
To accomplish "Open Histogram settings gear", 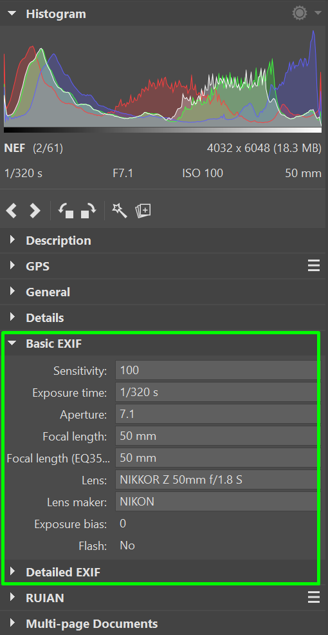I will [300, 14].
